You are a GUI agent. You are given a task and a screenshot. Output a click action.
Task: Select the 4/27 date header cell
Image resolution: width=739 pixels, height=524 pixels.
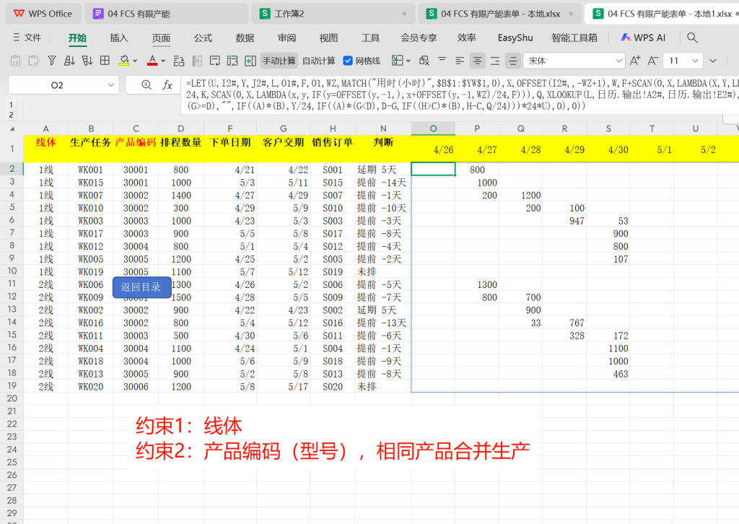click(477, 149)
